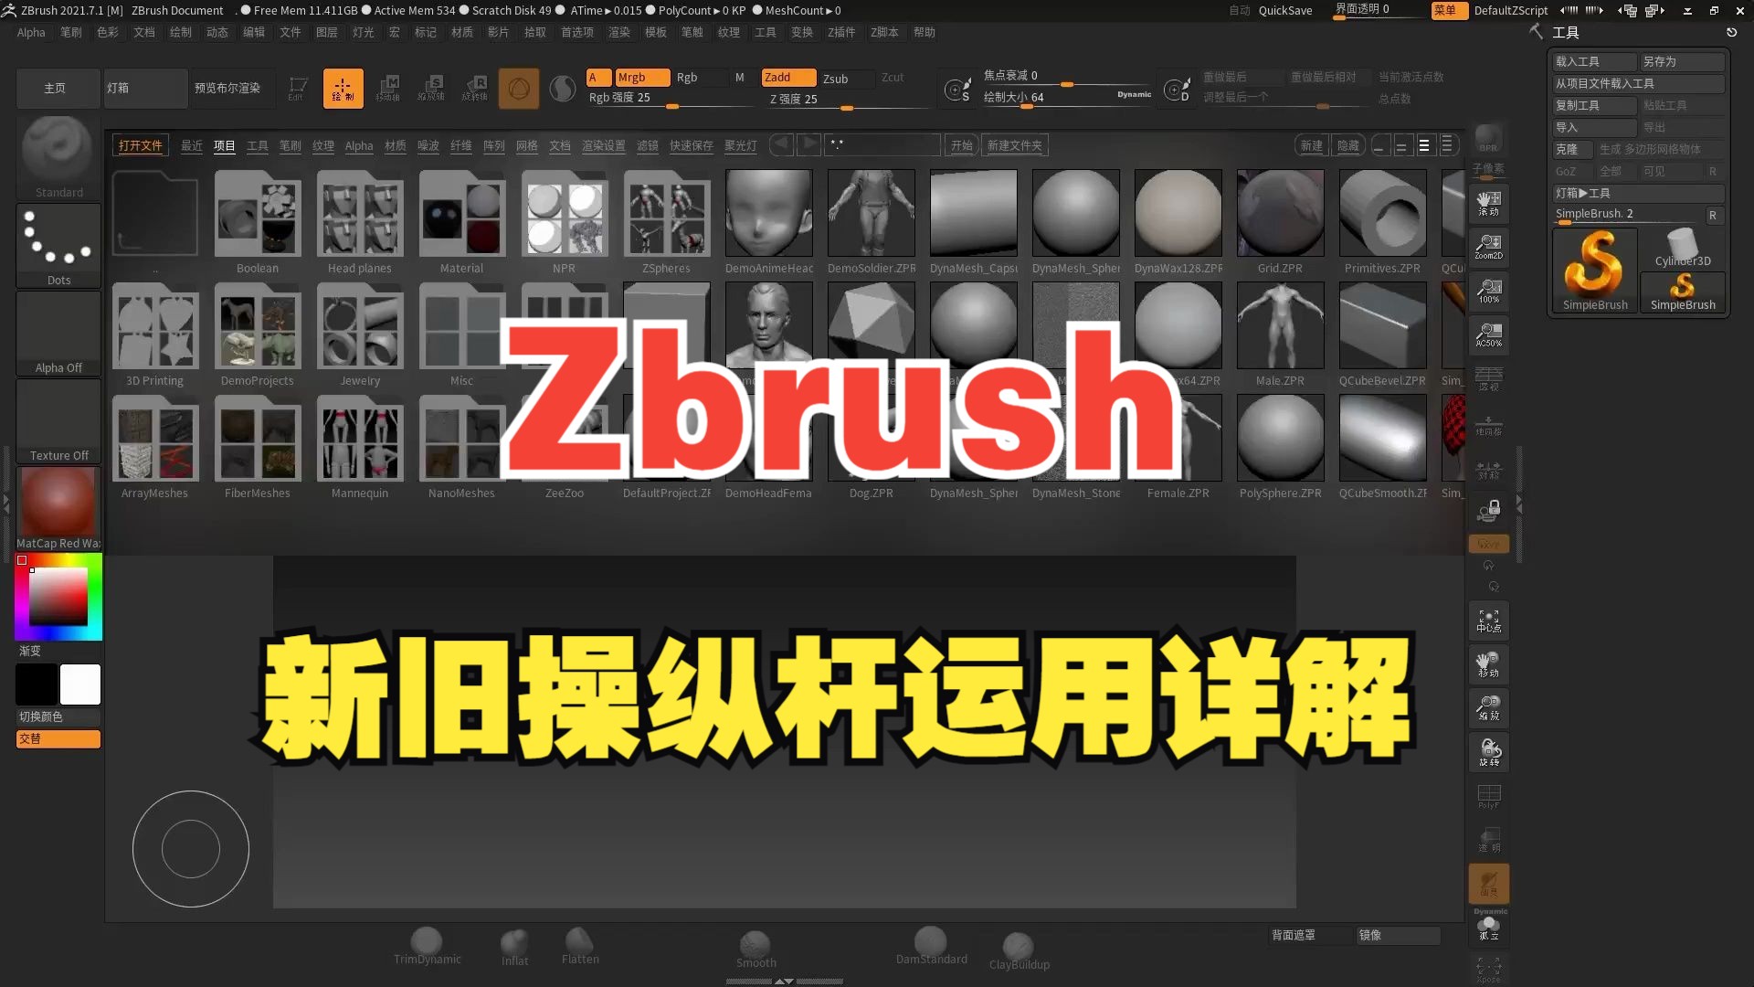Click the 新建 New button
Image resolution: width=1754 pixels, height=987 pixels.
tap(1311, 146)
